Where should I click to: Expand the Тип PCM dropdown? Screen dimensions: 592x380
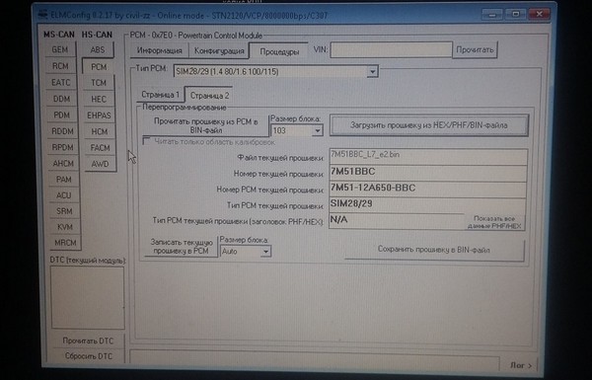[x=372, y=71]
